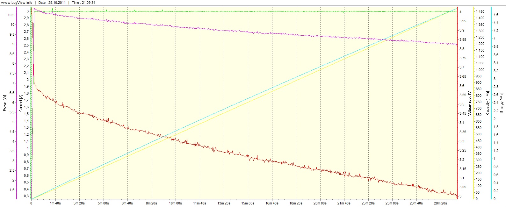
Task: Select the 6,5 tick on the Power axis
Action: coord(12,93)
